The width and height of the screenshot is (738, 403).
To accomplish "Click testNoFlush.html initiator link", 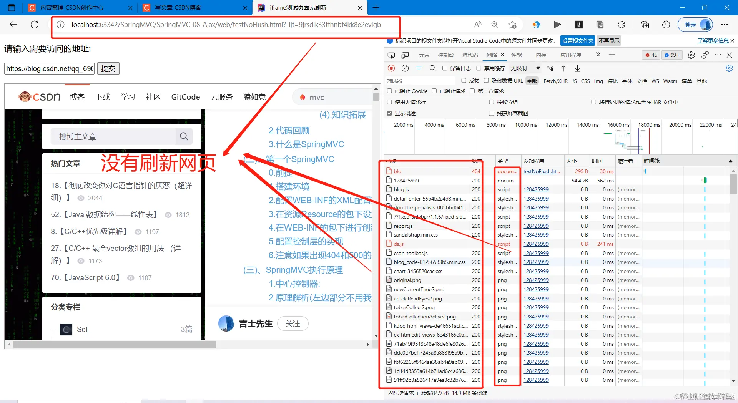I will [x=542, y=171].
